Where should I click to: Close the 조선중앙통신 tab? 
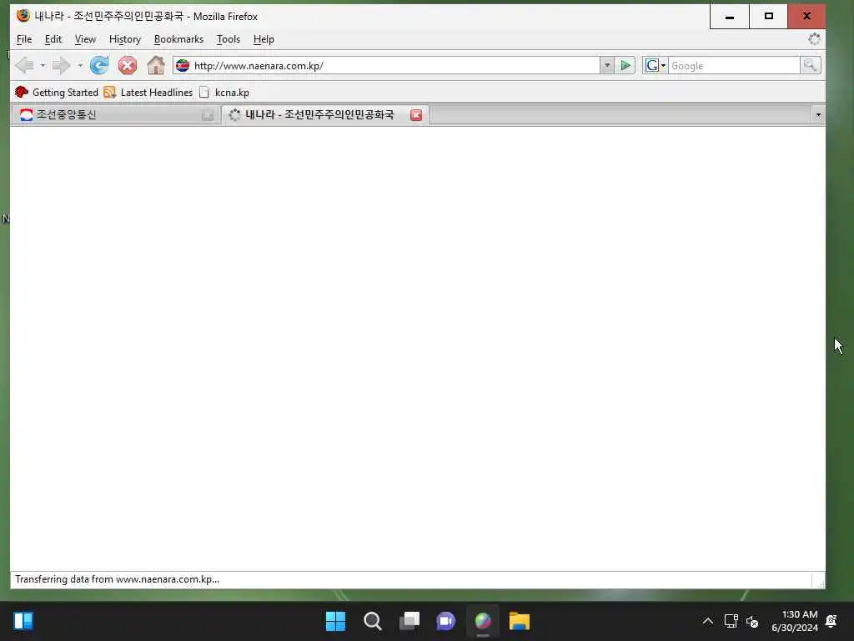coord(208,115)
